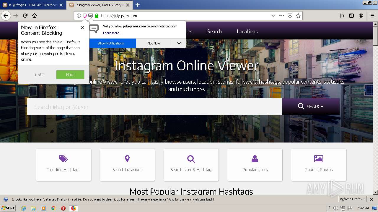Click Refresh Firefox button

[352, 199]
